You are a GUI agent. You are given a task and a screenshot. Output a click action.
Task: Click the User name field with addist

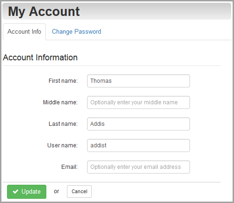139,145
